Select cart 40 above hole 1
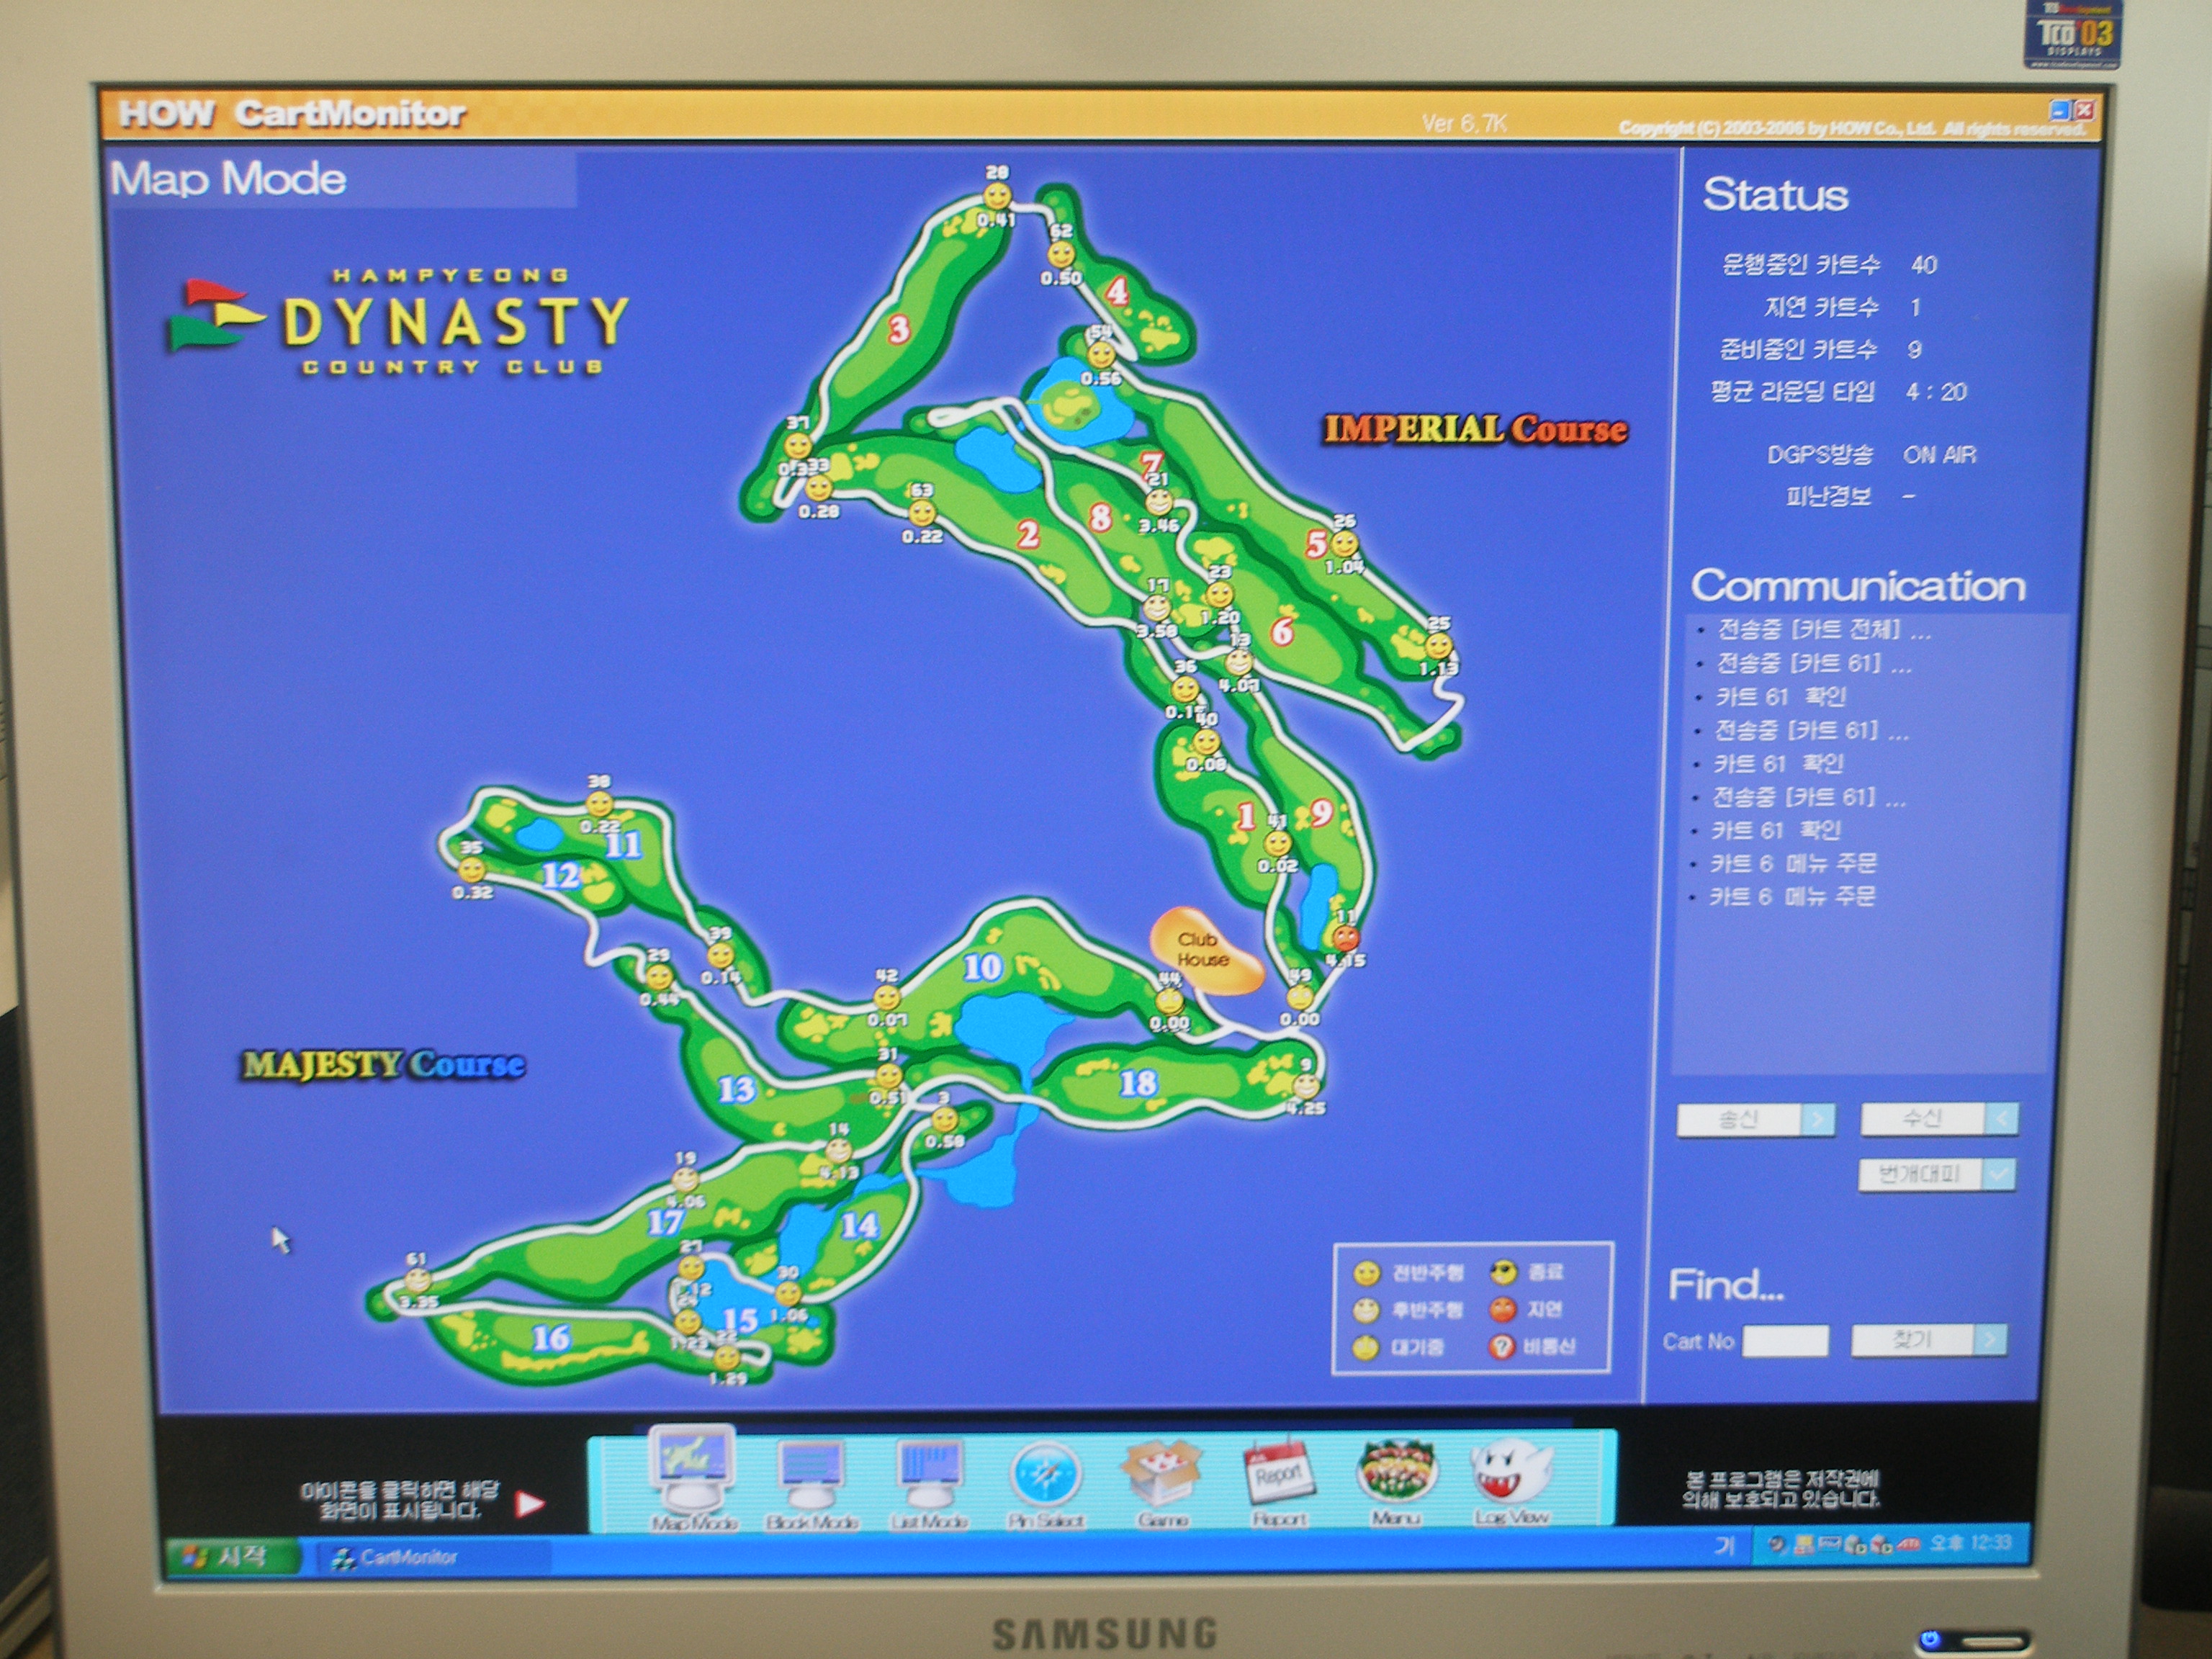The height and width of the screenshot is (1659, 2212). [1207, 742]
